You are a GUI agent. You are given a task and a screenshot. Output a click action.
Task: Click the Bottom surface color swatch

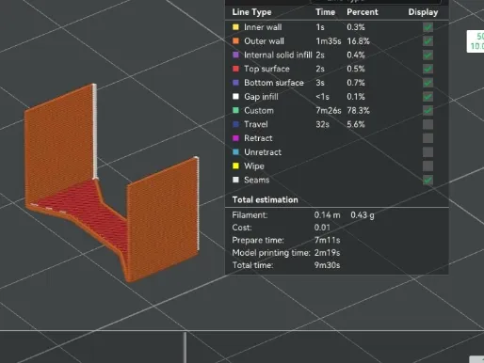click(x=235, y=83)
